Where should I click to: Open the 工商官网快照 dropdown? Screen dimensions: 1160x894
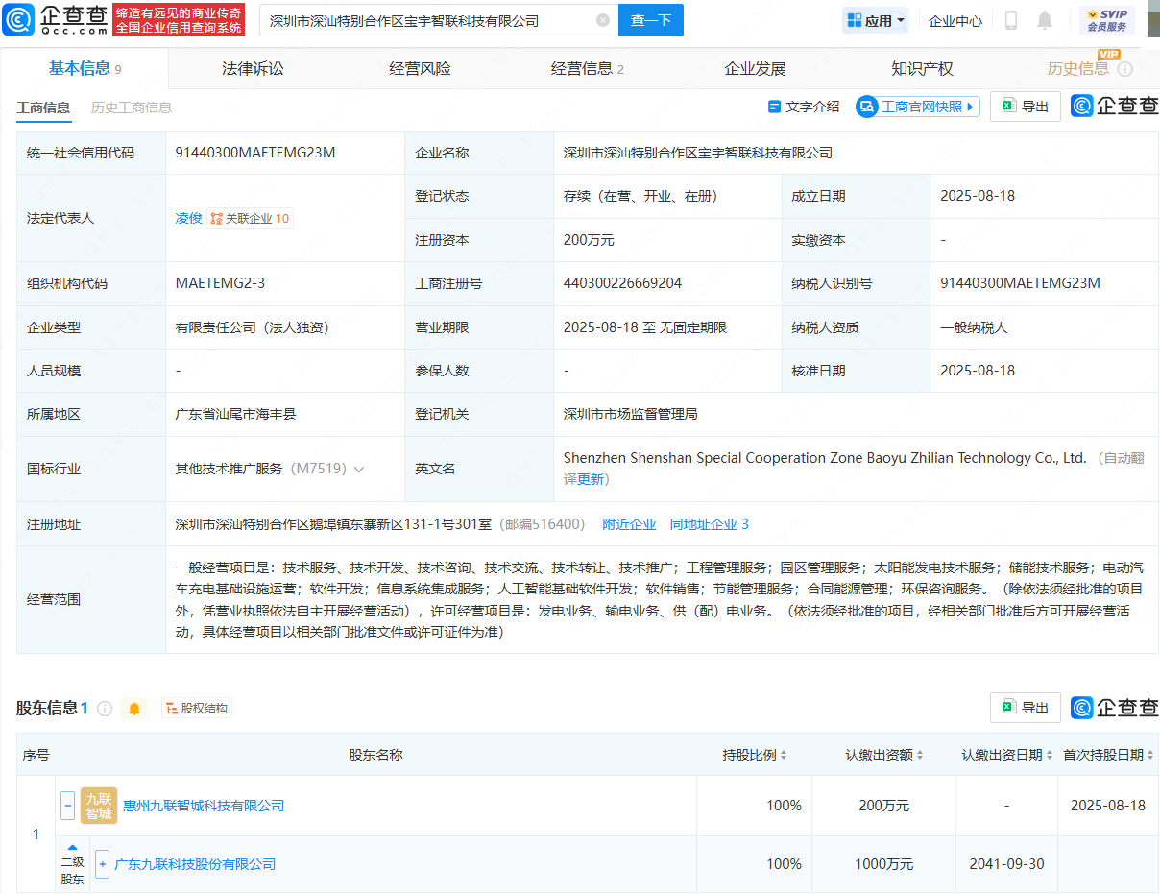point(917,107)
